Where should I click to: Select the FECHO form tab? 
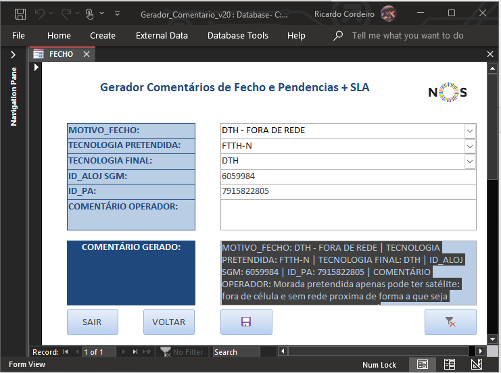coord(61,54)
